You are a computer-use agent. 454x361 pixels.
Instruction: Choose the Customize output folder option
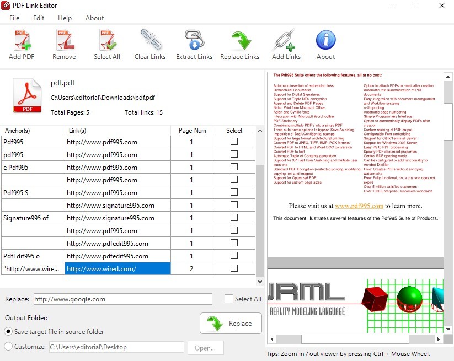coord(8,346)
